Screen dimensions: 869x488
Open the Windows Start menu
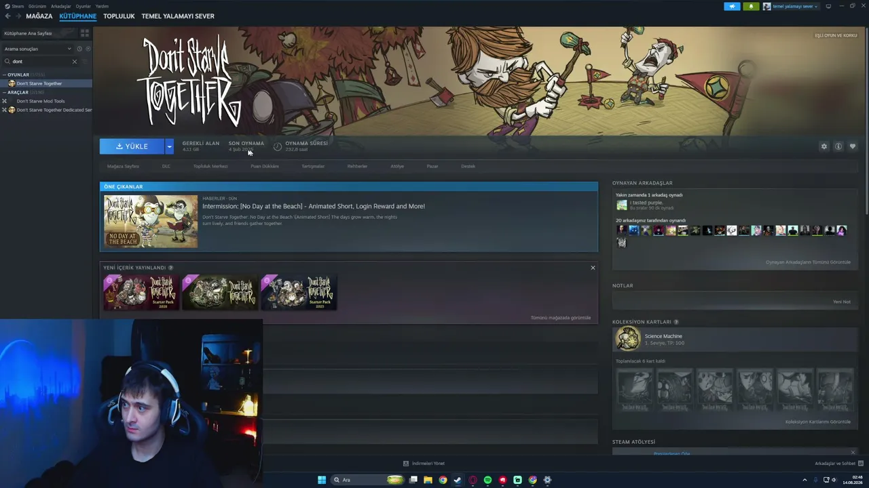[322, 480]
